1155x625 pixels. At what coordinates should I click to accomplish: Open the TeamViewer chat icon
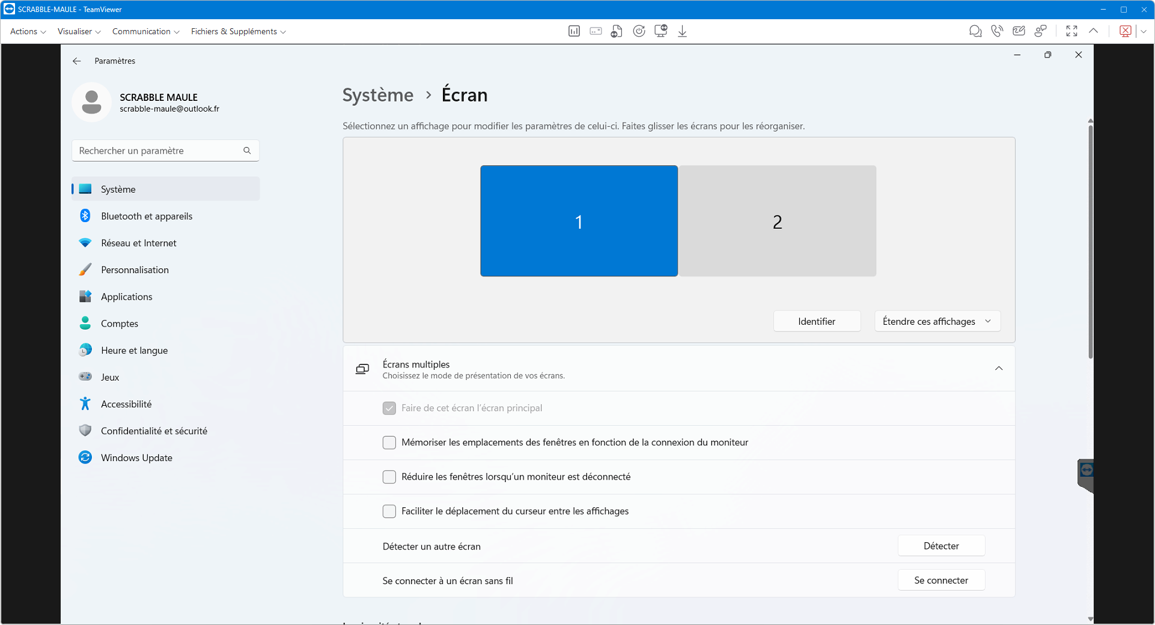(x=975, y=31)
